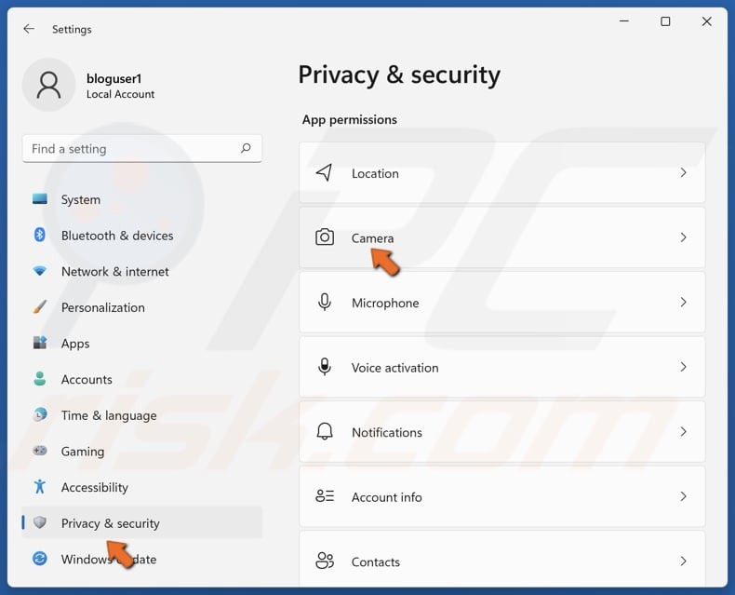Screen dimensions: 735x595
Task: Expand Contacts via its chevron
Action: pos(684,561)
